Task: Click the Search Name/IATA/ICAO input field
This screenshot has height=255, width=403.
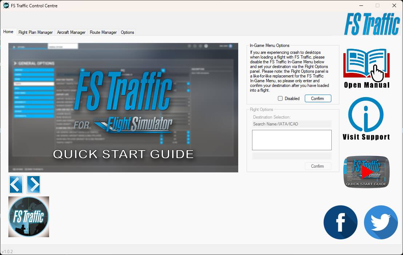Action: [292, 124]
